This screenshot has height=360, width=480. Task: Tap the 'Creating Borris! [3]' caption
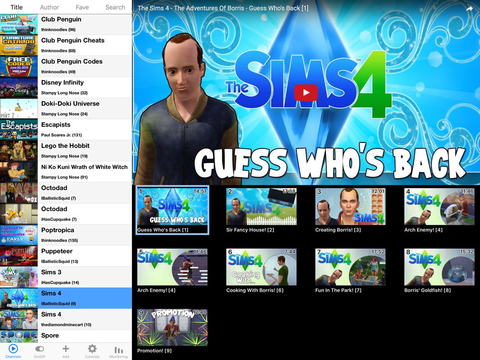point(338,230)
